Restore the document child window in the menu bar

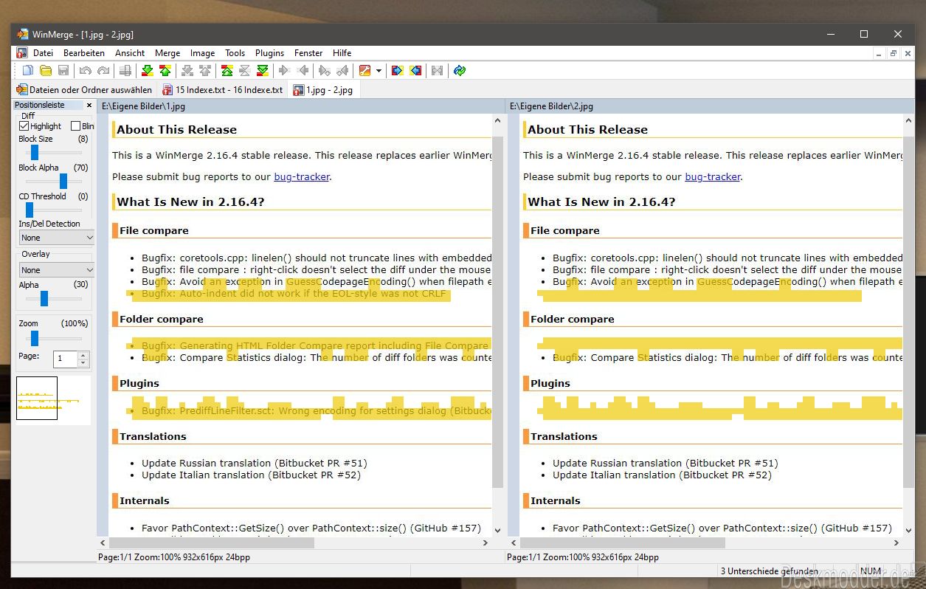click(893, 53)
